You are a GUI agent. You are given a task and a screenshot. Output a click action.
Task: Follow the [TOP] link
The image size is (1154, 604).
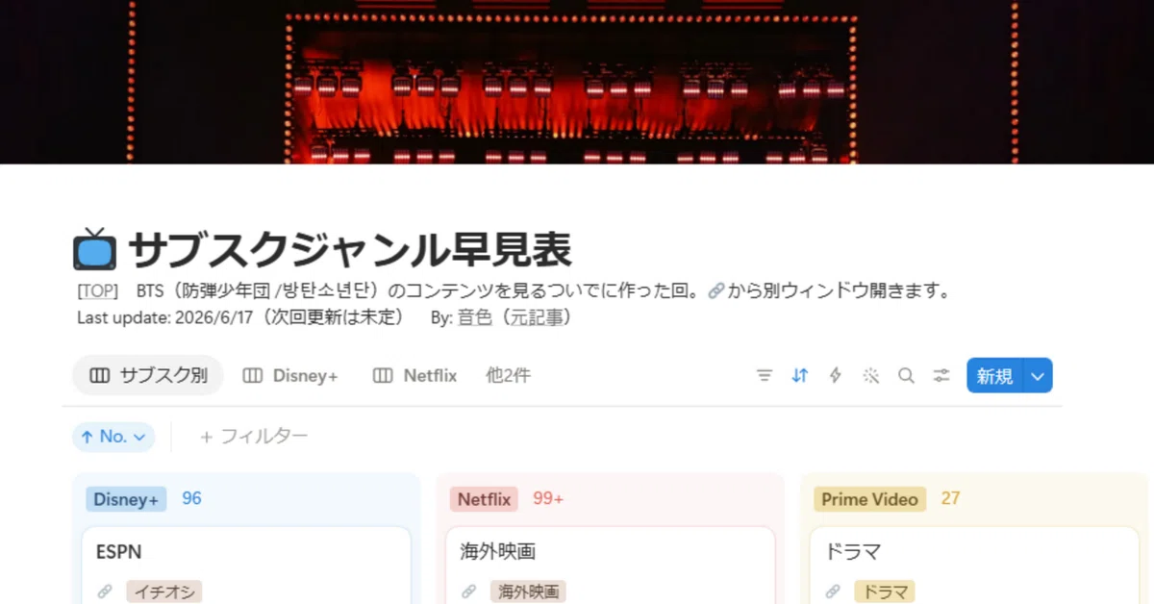(97, 290)
